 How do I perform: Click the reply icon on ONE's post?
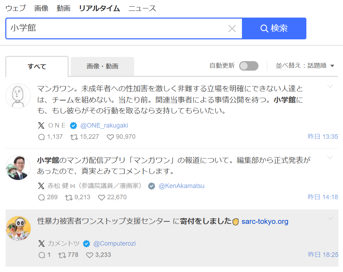pos(42,137)
